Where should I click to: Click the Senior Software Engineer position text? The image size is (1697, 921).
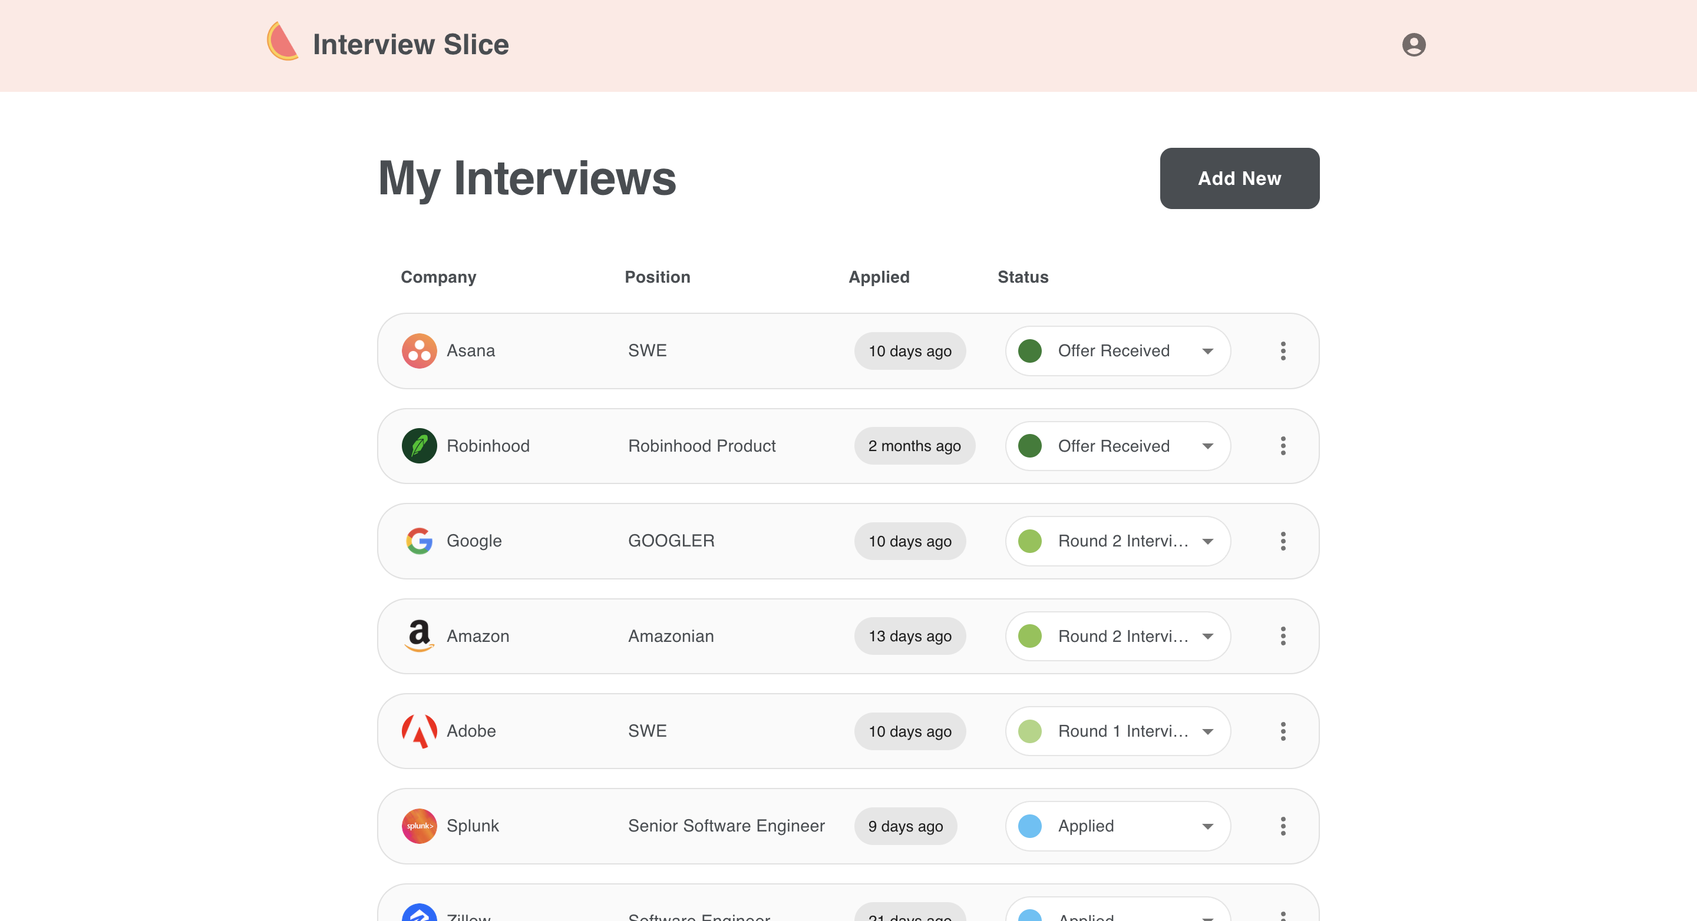coord(726,826)
